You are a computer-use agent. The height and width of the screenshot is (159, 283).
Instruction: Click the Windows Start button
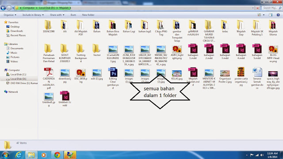point(5,155)
